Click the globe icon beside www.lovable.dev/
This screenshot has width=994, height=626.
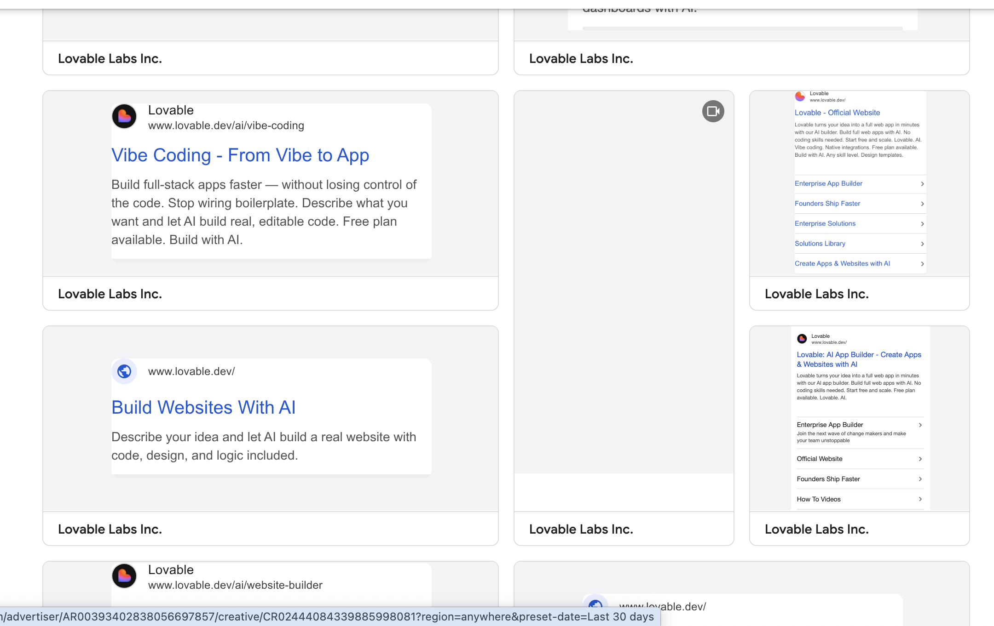coord(124,371)
